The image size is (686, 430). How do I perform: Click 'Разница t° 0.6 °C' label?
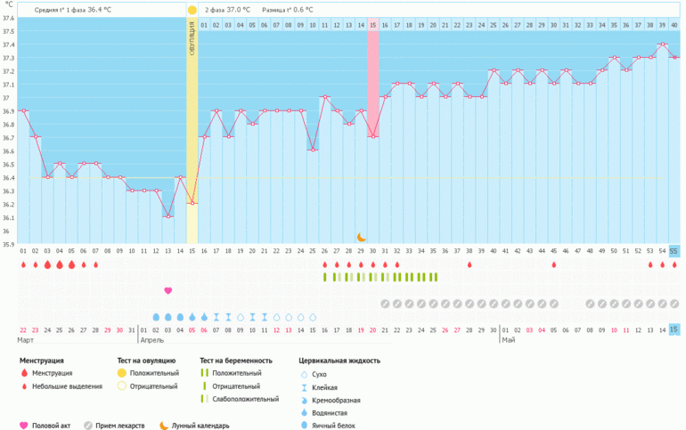(288, 10)
